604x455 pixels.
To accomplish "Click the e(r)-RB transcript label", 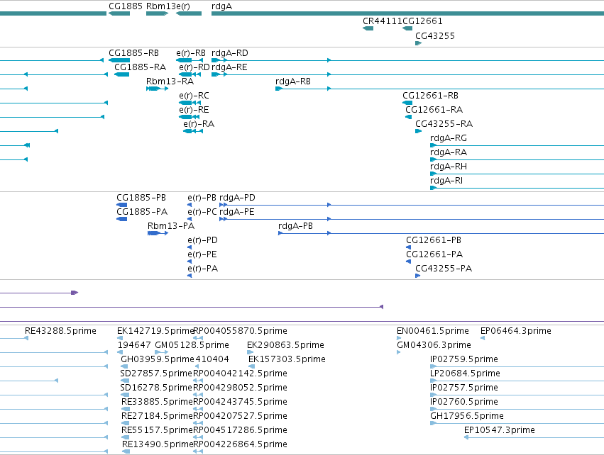I will click(191, 53).
